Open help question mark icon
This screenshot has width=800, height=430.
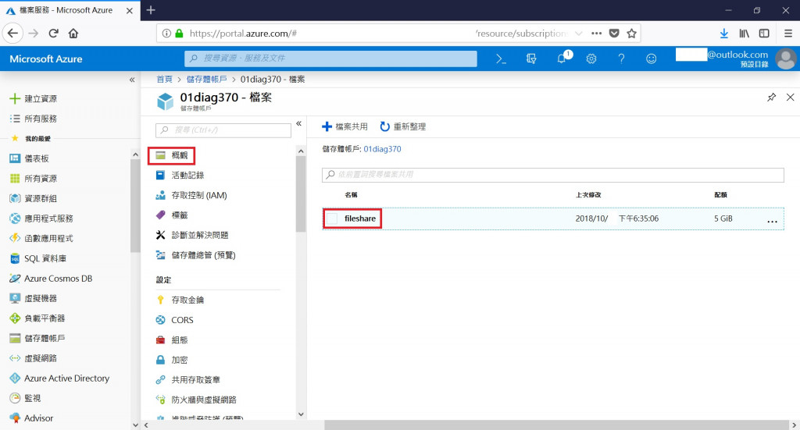621,59
